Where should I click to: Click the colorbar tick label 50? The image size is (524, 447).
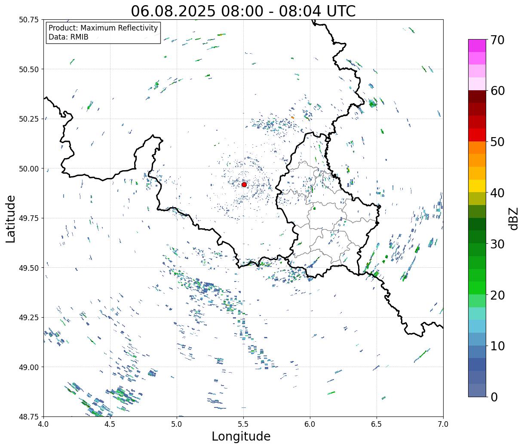497,142
